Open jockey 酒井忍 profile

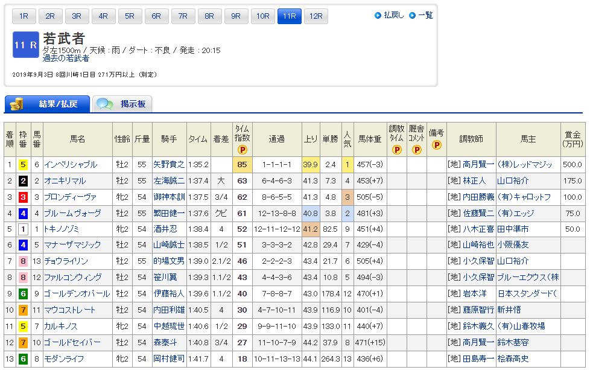pyautogui.click(x=165, y=229)
